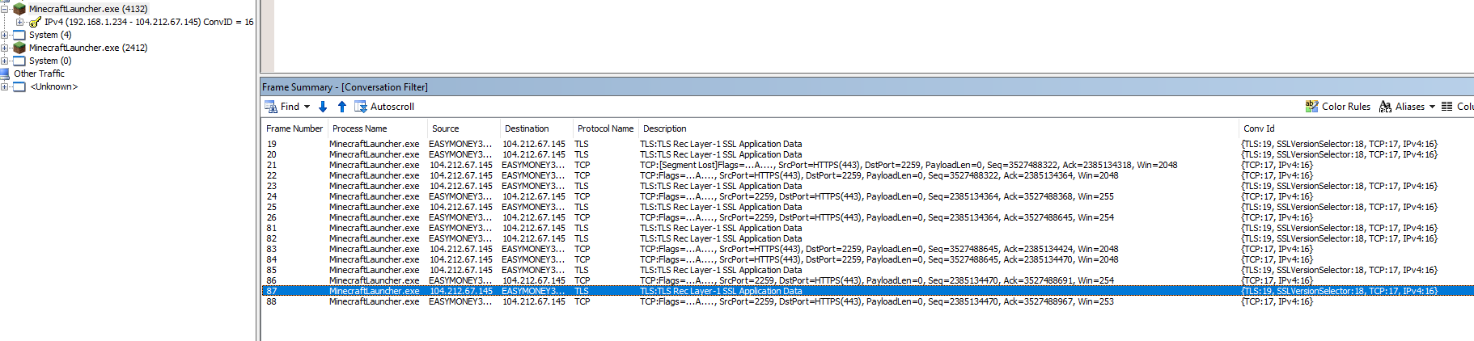
Task: Sort by Protocol Name column header
Action: point(606,128)
